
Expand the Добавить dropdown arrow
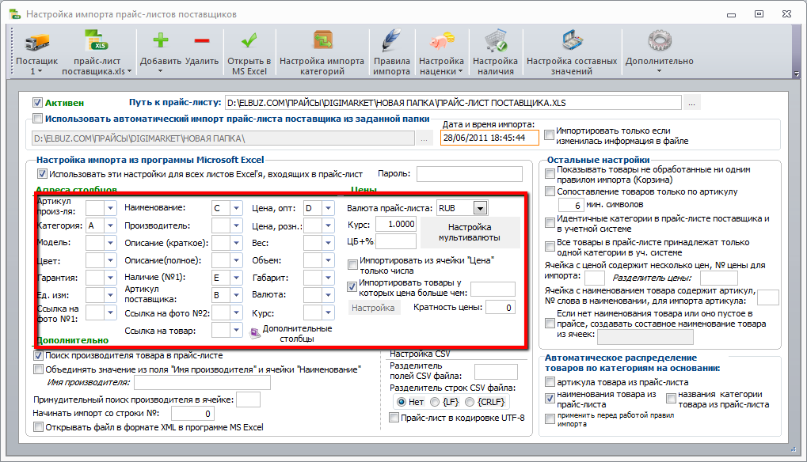[160, 71]
